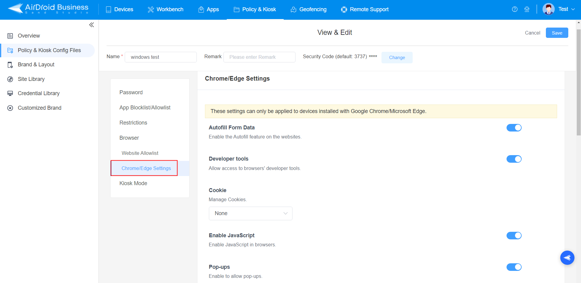Click the Credential Library monitor icon
581x283 pixels.
coord(10,93)
